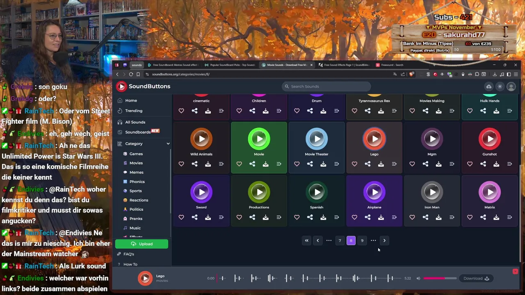This screenshot has width=525, height=295.
Task: Click the green Upload button
Action: coord(142,244)
